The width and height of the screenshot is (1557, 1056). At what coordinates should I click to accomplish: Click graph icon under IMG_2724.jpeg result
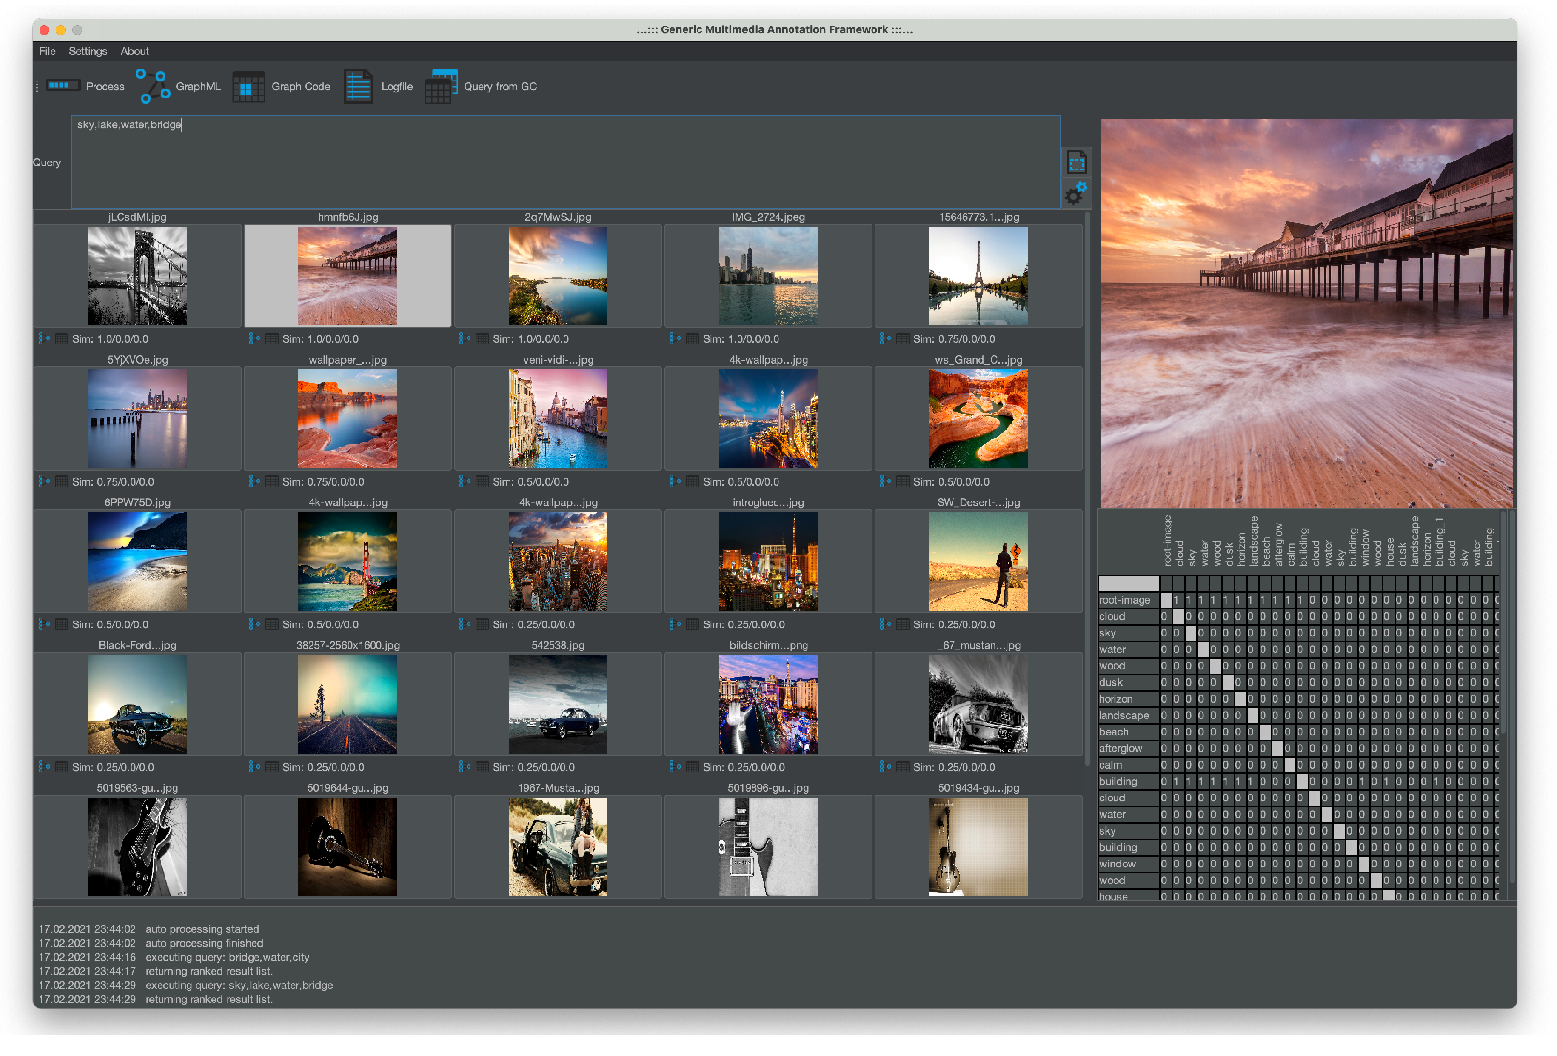tap(675, 339)
